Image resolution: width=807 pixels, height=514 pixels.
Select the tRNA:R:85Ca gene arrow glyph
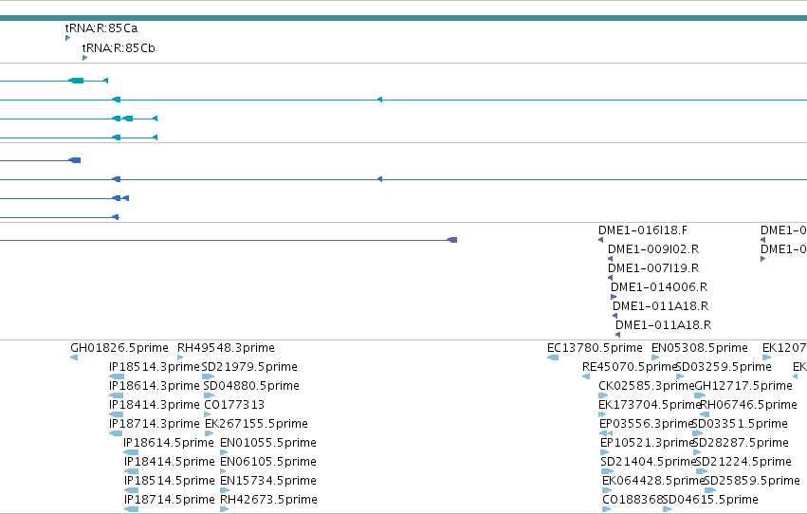click(67, 38)
